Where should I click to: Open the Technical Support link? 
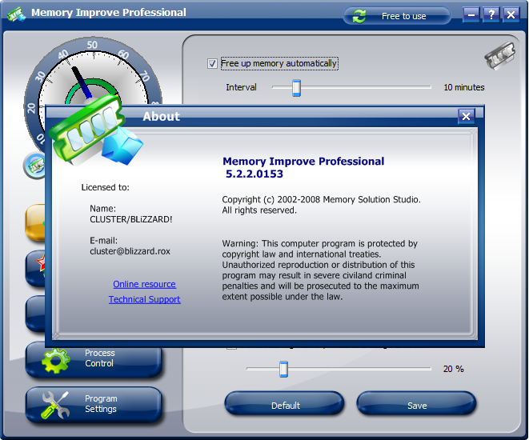[x=144, y=299]
